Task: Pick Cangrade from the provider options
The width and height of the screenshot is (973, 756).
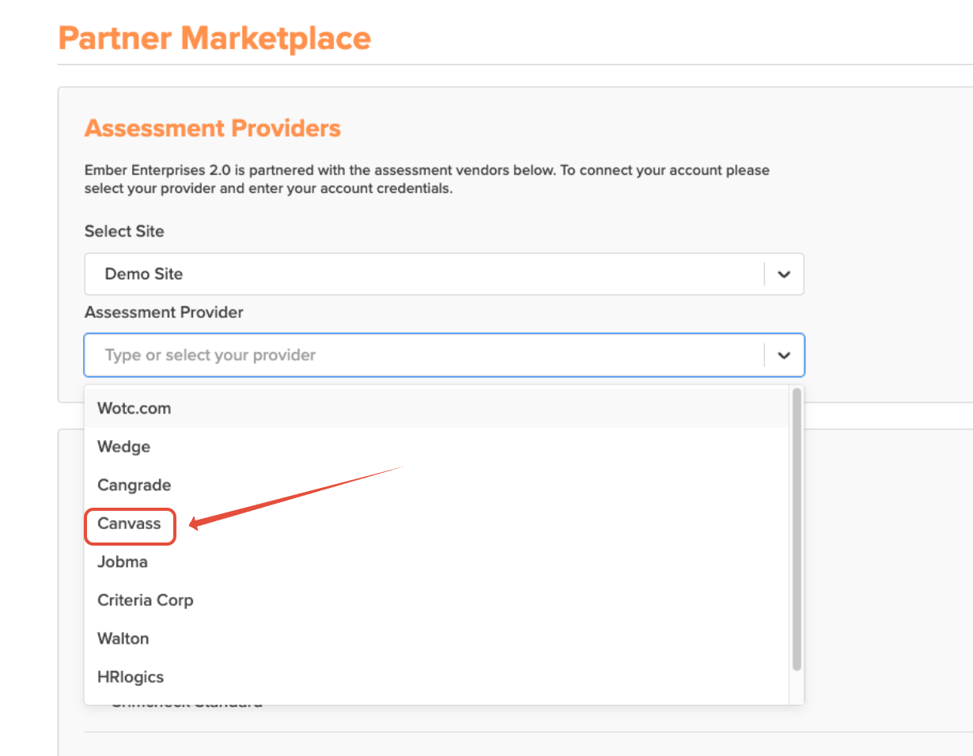Action: (x=436, y=485)
